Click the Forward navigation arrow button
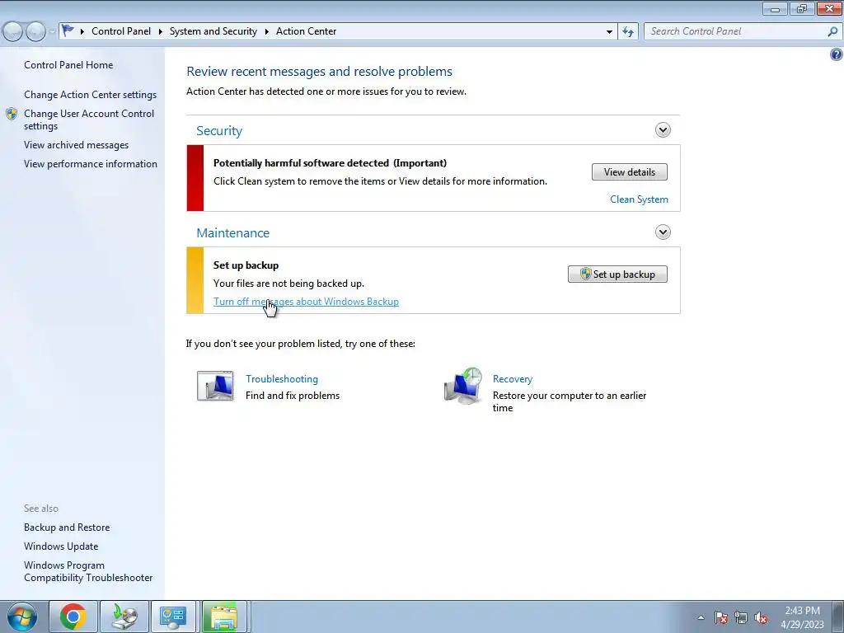Screen dimensions: 844x633 [35, 32]
